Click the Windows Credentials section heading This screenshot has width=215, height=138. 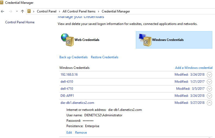[75, 68]
